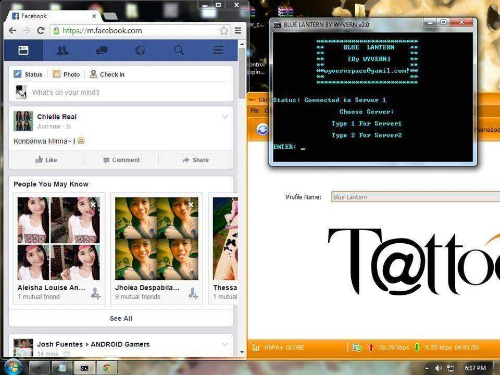The width and height of the screenshot is (500, 375).
Task: Click the Blue Lantern console title icon
Action: click(277, 25)
